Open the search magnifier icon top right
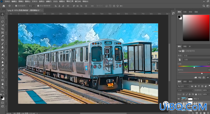This screenshot has height=114, width=210. click(x=204, y=6)
